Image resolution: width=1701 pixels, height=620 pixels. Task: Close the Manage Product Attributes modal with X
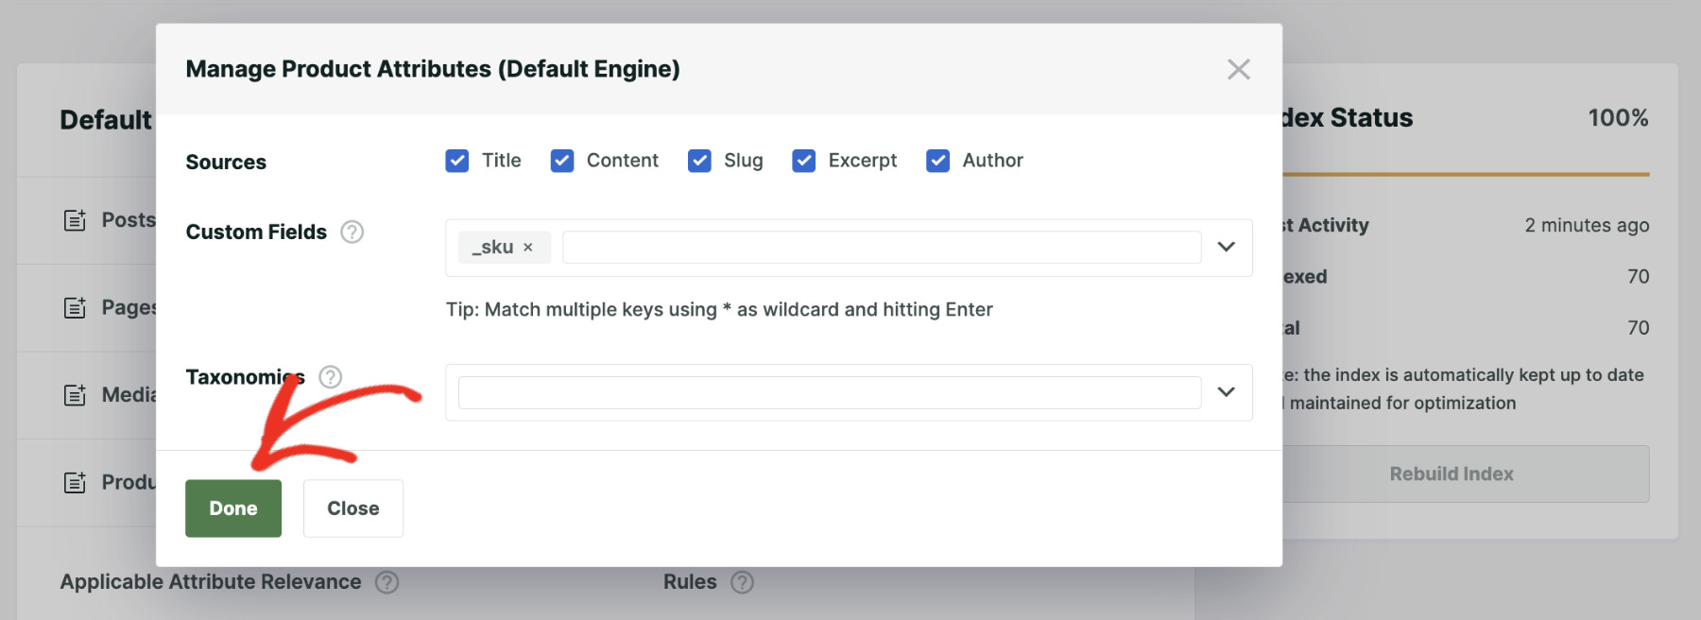(x=1238, y=69)
